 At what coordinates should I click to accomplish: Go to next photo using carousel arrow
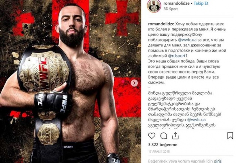(134, 83)
